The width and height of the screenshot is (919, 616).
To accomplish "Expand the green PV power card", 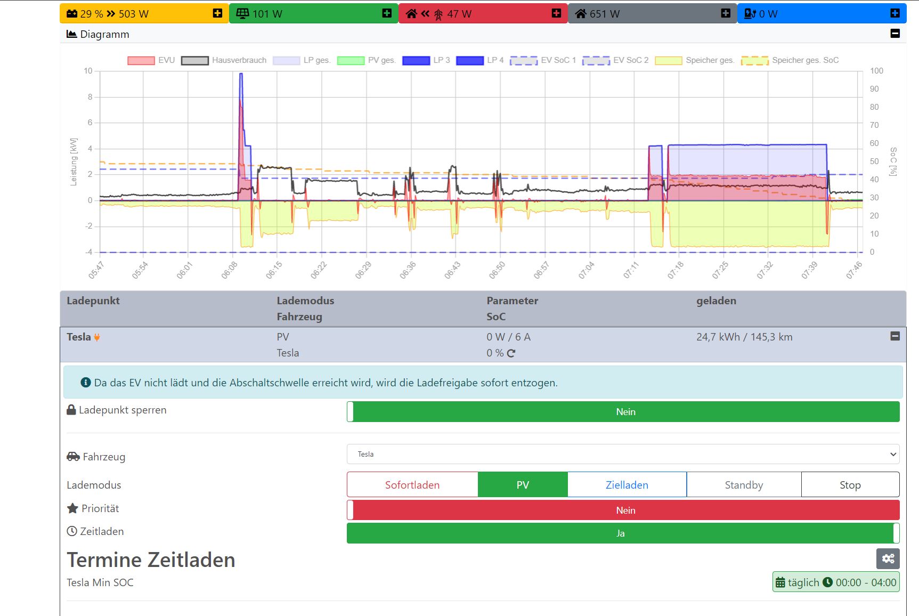I will [387, 13].
